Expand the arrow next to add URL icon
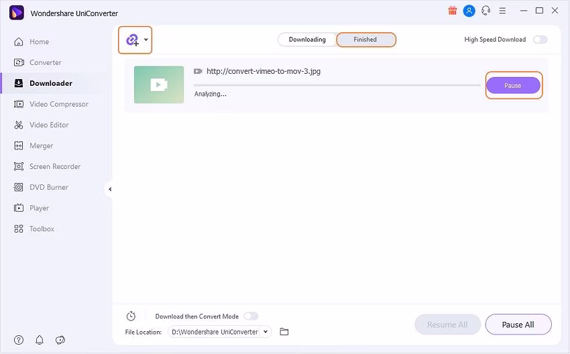 click(146, 40)
